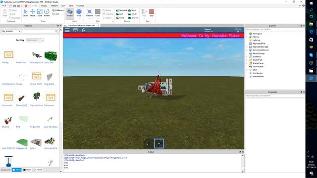Switch to the TEST ribbon tab
Image resolution: width=317 pixels, height=178 pixels.
pos(63,5)
